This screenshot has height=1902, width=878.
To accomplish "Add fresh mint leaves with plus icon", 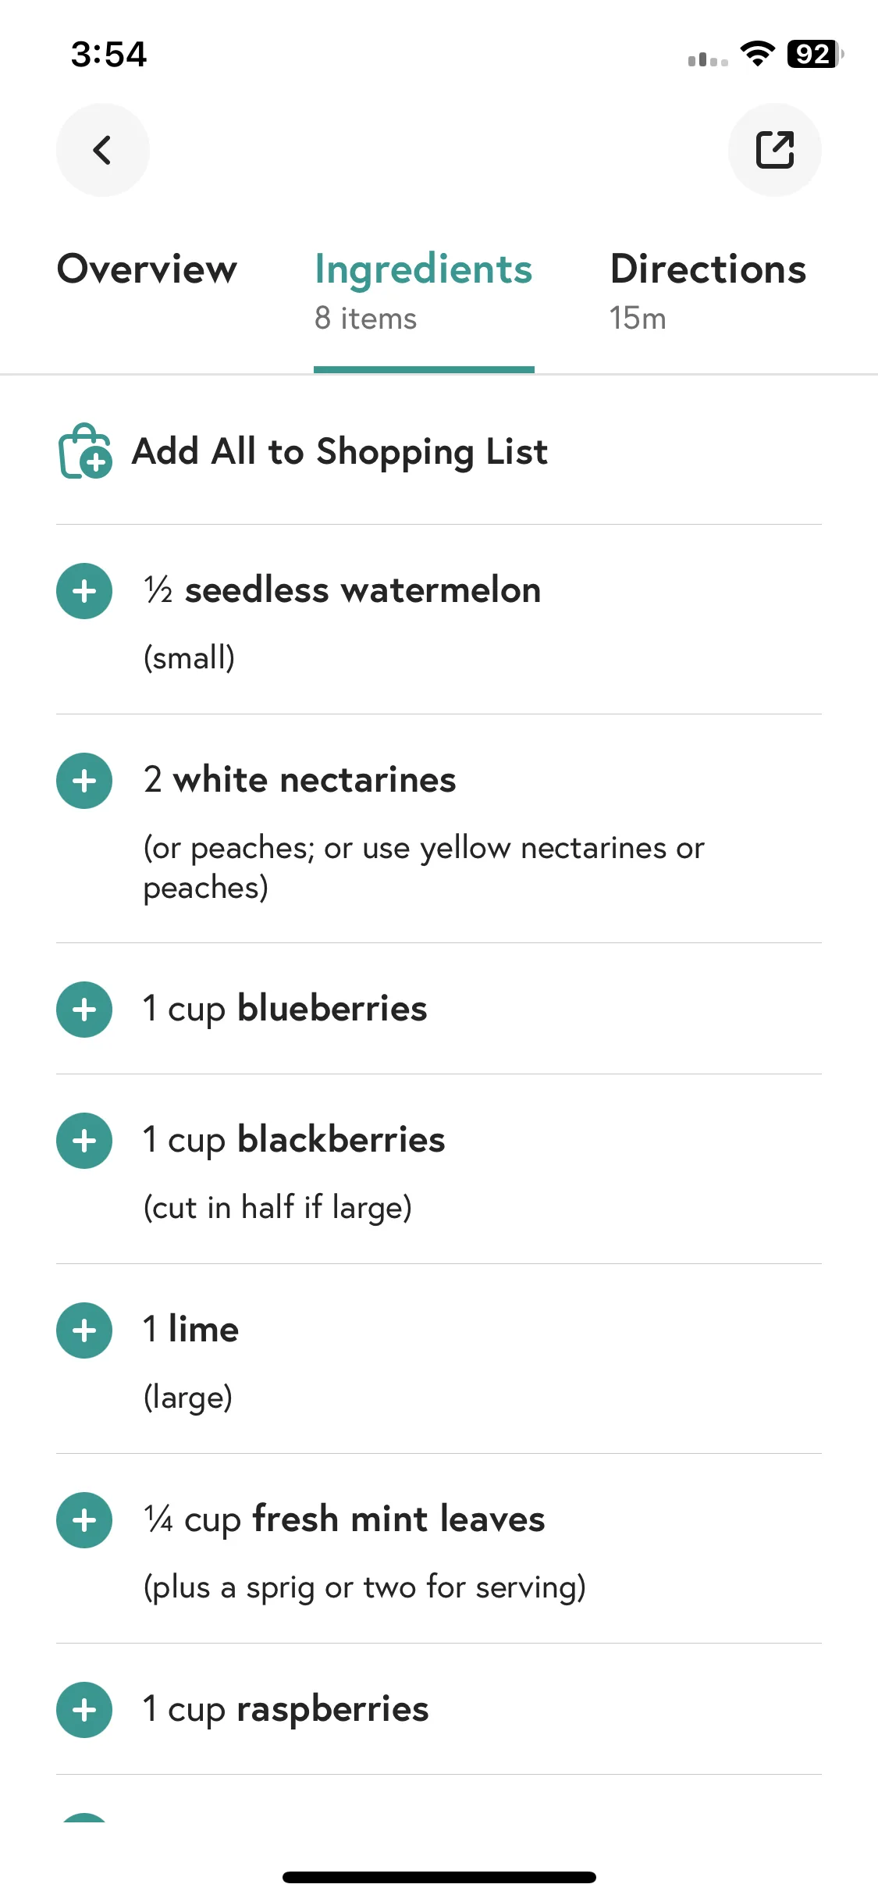I will 84,1520.
